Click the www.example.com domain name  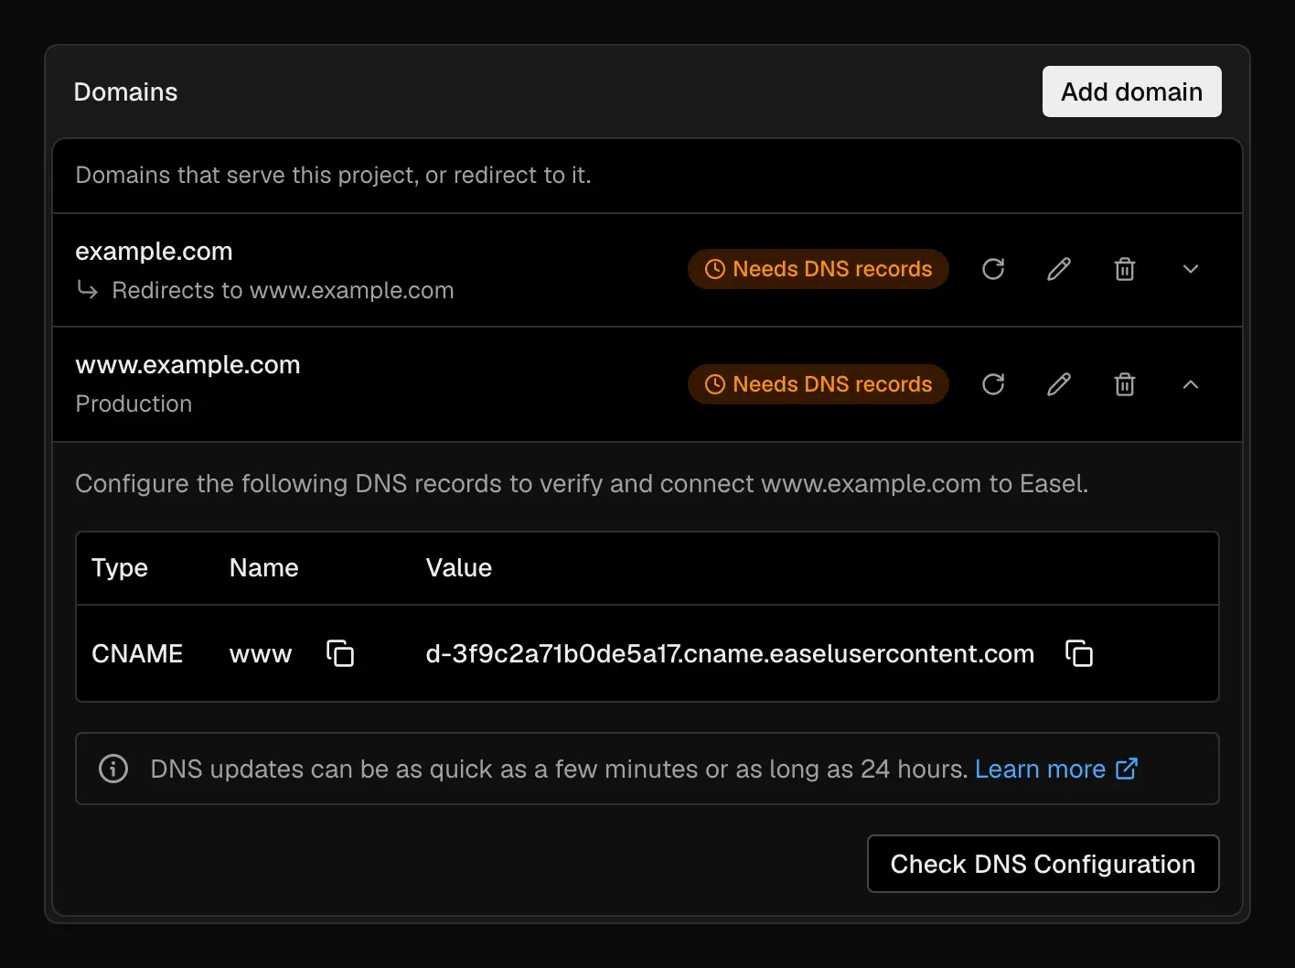[x=187, y=364]
